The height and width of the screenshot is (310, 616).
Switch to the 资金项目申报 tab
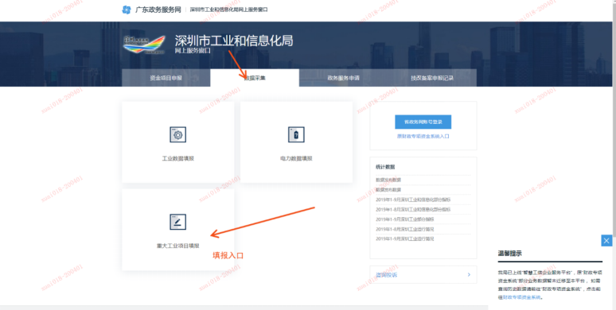pos(166,78)
